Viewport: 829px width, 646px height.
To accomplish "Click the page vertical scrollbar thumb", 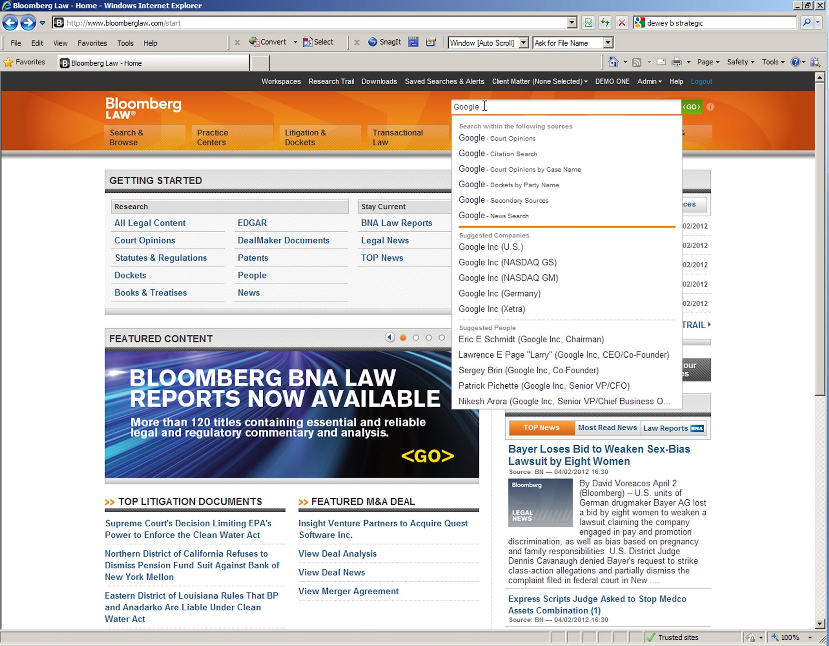I will [x=820, y=238].
